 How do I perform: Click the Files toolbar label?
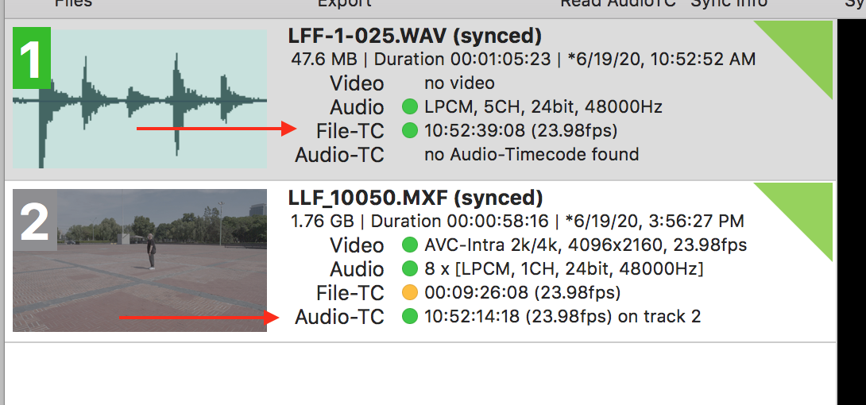[73, 3]
